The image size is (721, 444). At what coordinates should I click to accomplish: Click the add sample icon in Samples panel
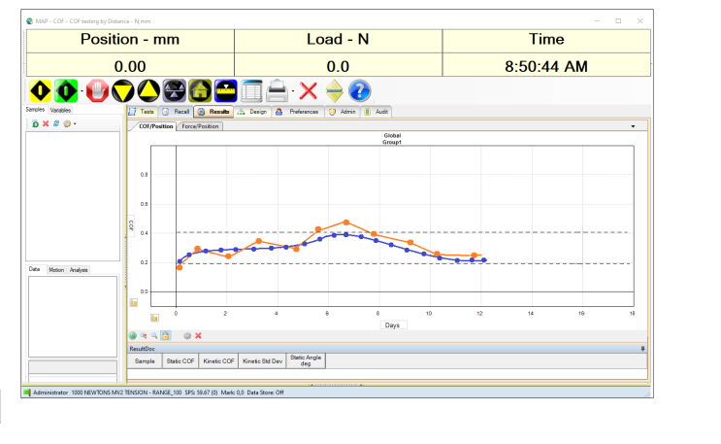pyautogui.click(x=35, y=124)
